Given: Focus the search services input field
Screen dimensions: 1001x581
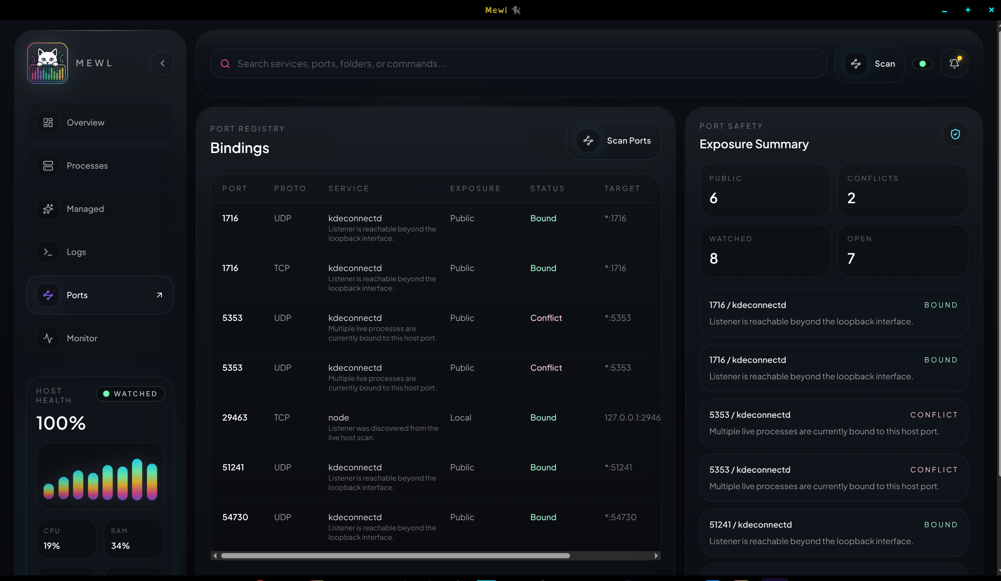Looking at the screenshot, I should tap(516, 64).
